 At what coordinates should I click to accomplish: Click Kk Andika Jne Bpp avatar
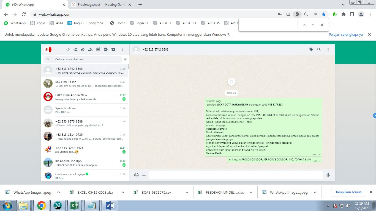point(48,163)
